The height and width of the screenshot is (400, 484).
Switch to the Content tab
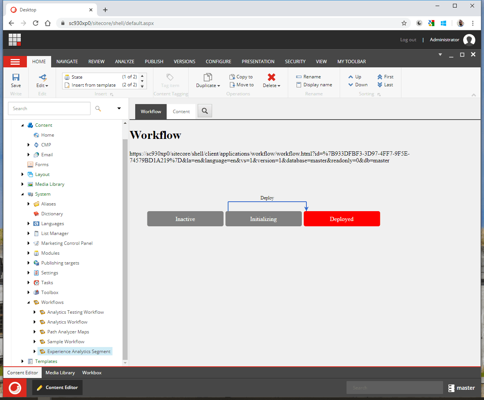click(181, 112)
